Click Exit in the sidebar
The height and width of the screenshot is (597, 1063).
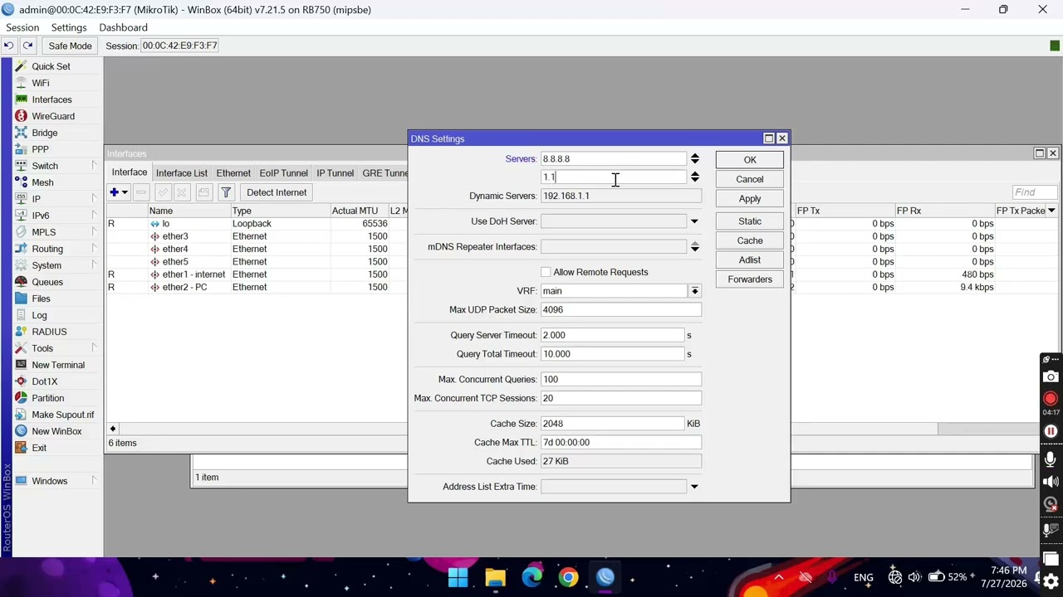click(x=39, y=448)
